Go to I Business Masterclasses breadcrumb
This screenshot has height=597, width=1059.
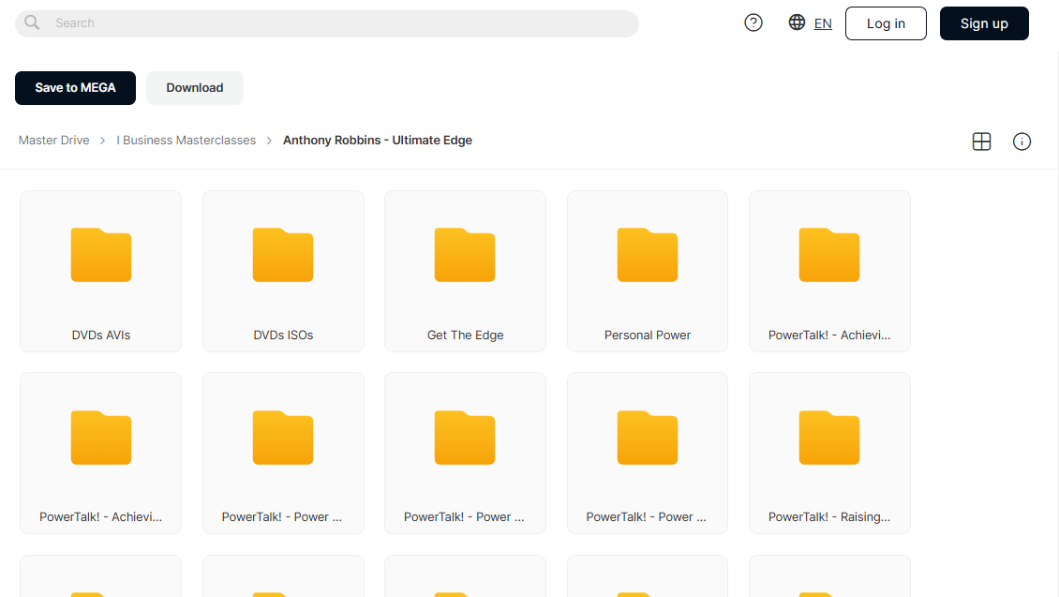pos(186,141)
